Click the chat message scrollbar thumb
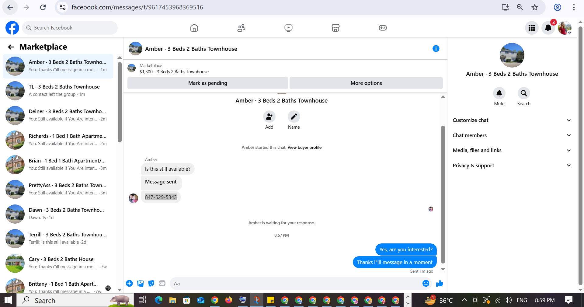The width and height of the screenshot is (584, 307). (x=443, y=194)
